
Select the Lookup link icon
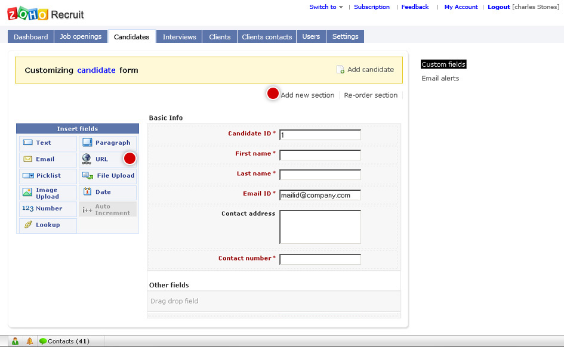(x=28, y=225)
